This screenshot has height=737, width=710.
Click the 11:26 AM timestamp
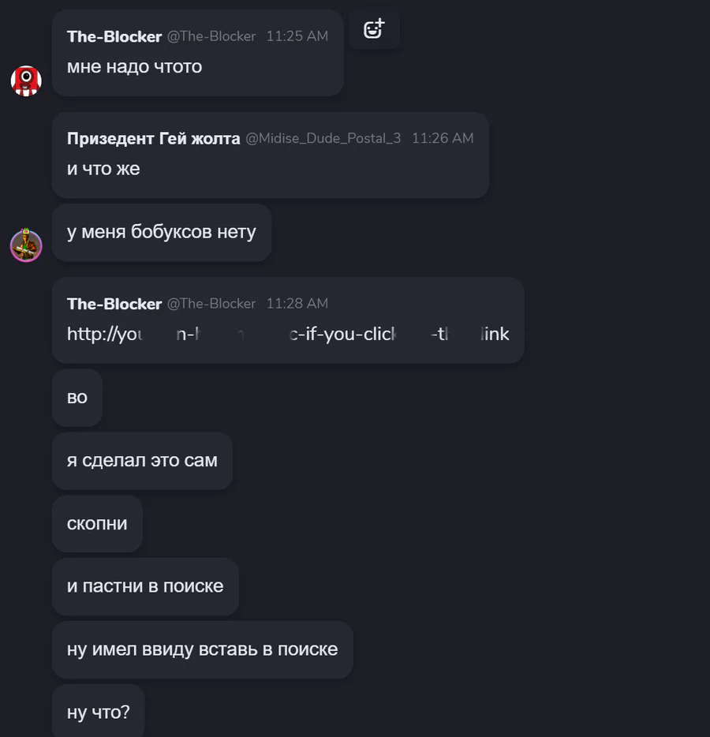tap(443, 138)
